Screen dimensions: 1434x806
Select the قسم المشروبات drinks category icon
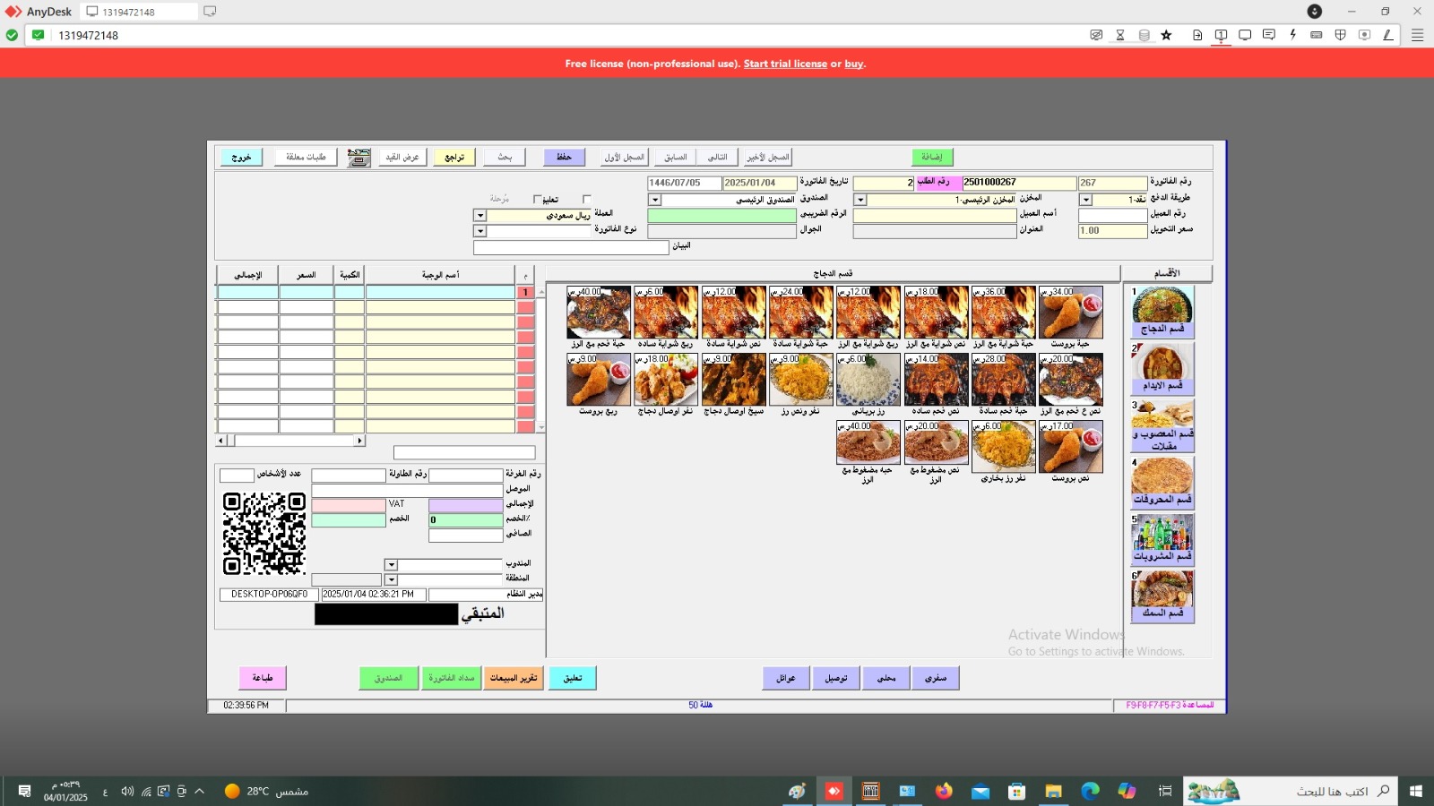(x=1162, y=538)
